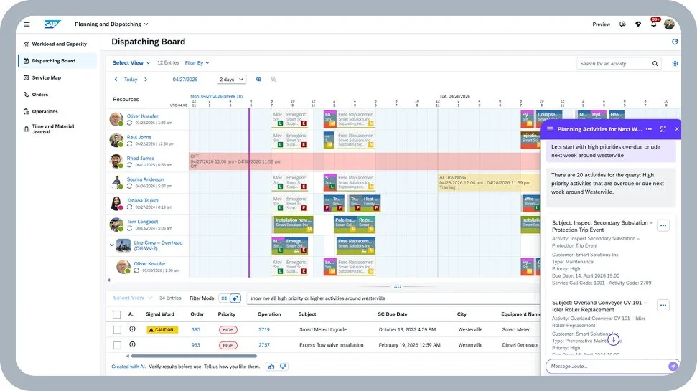
Task: Open the board's Select View dropdown
Action: pos(131,62)
